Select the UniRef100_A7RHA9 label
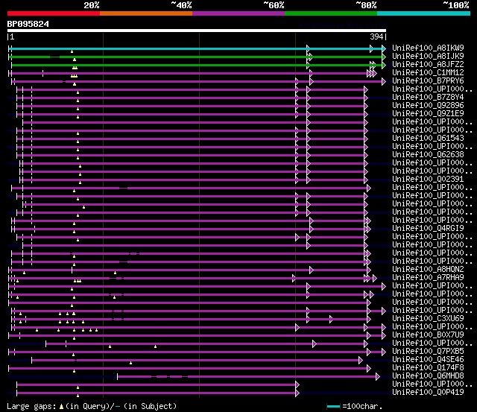Image resolution: width=477 pixels, height=412 pixels. [x=428, y=277]
